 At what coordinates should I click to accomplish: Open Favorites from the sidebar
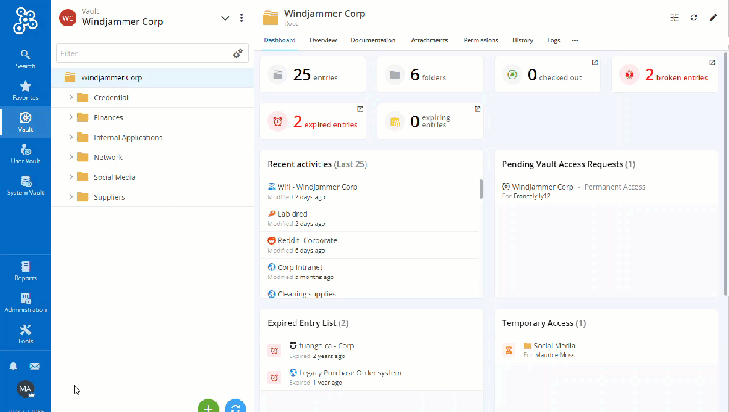[x=25, y=91]
